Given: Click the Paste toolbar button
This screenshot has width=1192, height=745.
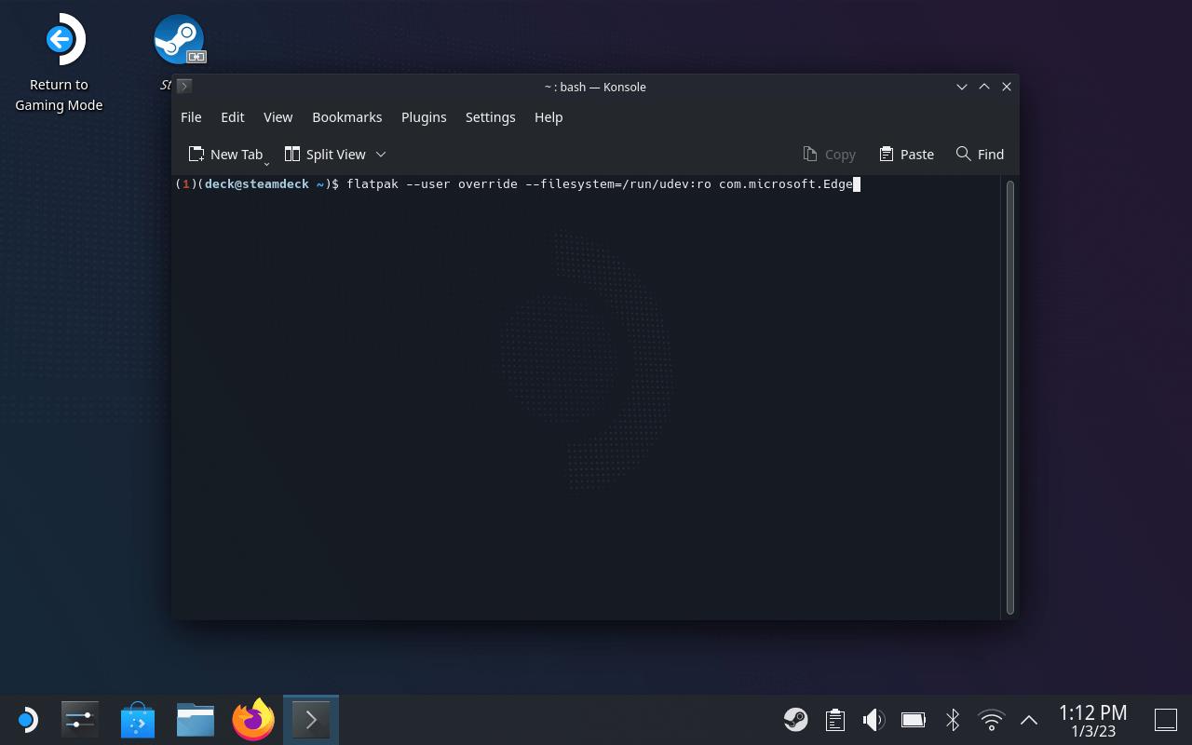Looking at the screenshot, I should 906,155.
